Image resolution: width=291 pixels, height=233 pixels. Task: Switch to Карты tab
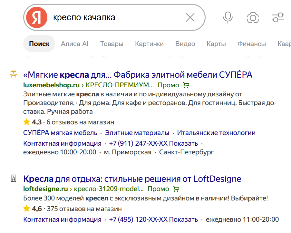(x=216, y=44)
